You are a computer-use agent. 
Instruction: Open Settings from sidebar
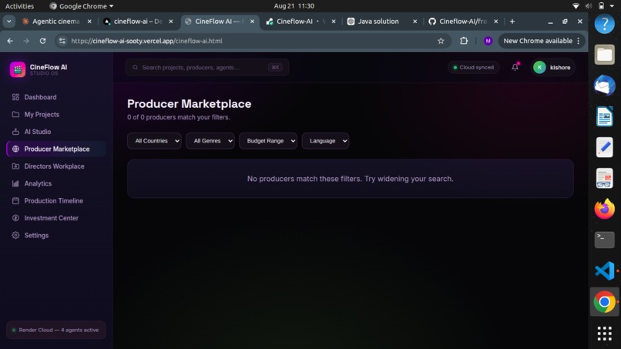pos(55,235)
